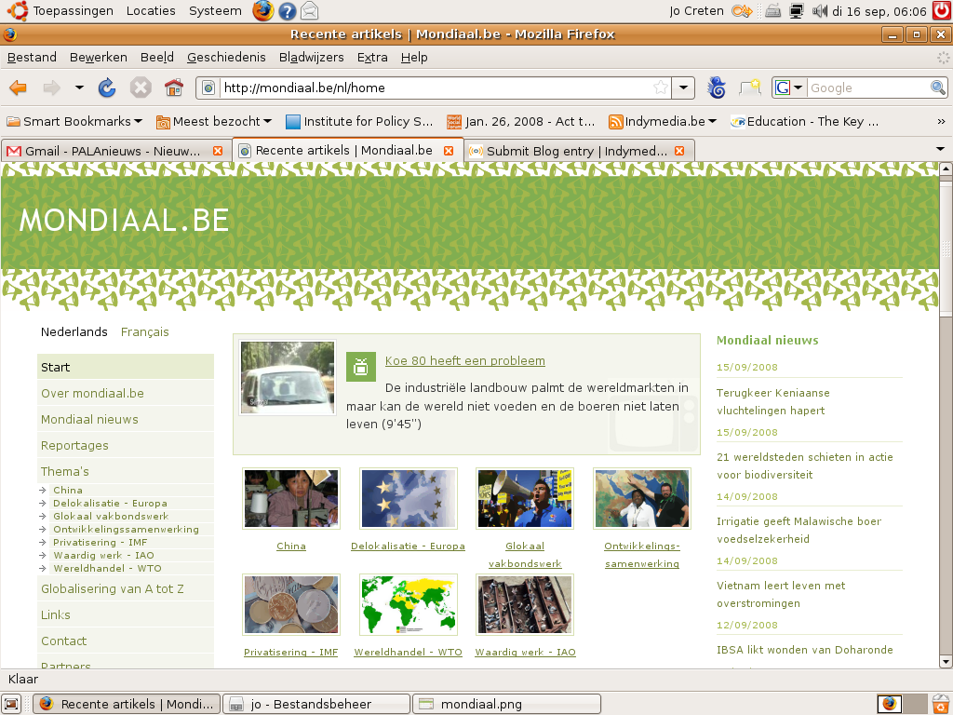Open the Education - The Key bookmark
Image resolution: width=953 pixels, height=715 pixels.
pyautogui.click(x=805, y=122)
